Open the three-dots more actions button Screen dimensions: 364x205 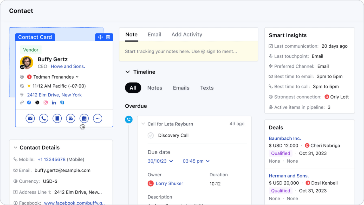[x=97, y=119]
